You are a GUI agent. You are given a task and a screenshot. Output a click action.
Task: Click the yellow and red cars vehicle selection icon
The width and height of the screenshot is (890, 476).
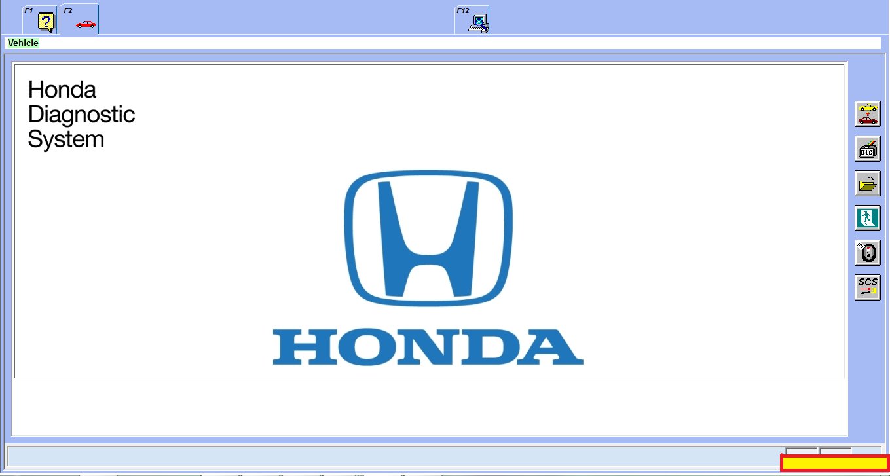[x=868, y=114]
